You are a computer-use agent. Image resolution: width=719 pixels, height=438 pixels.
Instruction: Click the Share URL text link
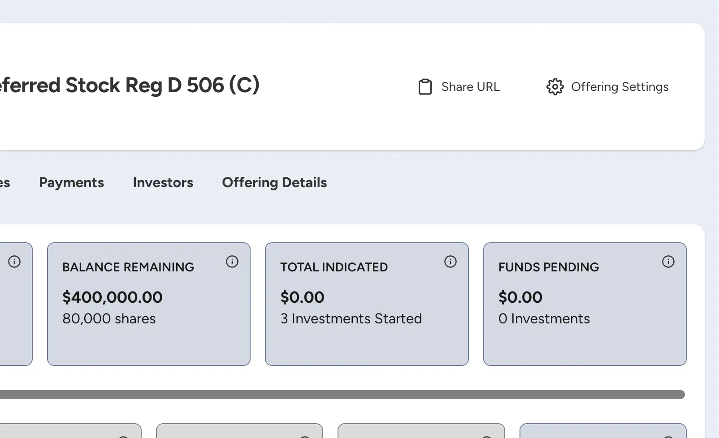click(x=470, y=87)
